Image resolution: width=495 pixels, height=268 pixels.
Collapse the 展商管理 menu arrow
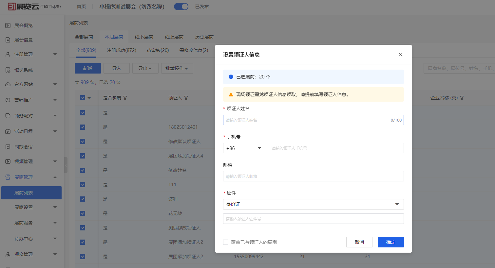tap(55, 177)
